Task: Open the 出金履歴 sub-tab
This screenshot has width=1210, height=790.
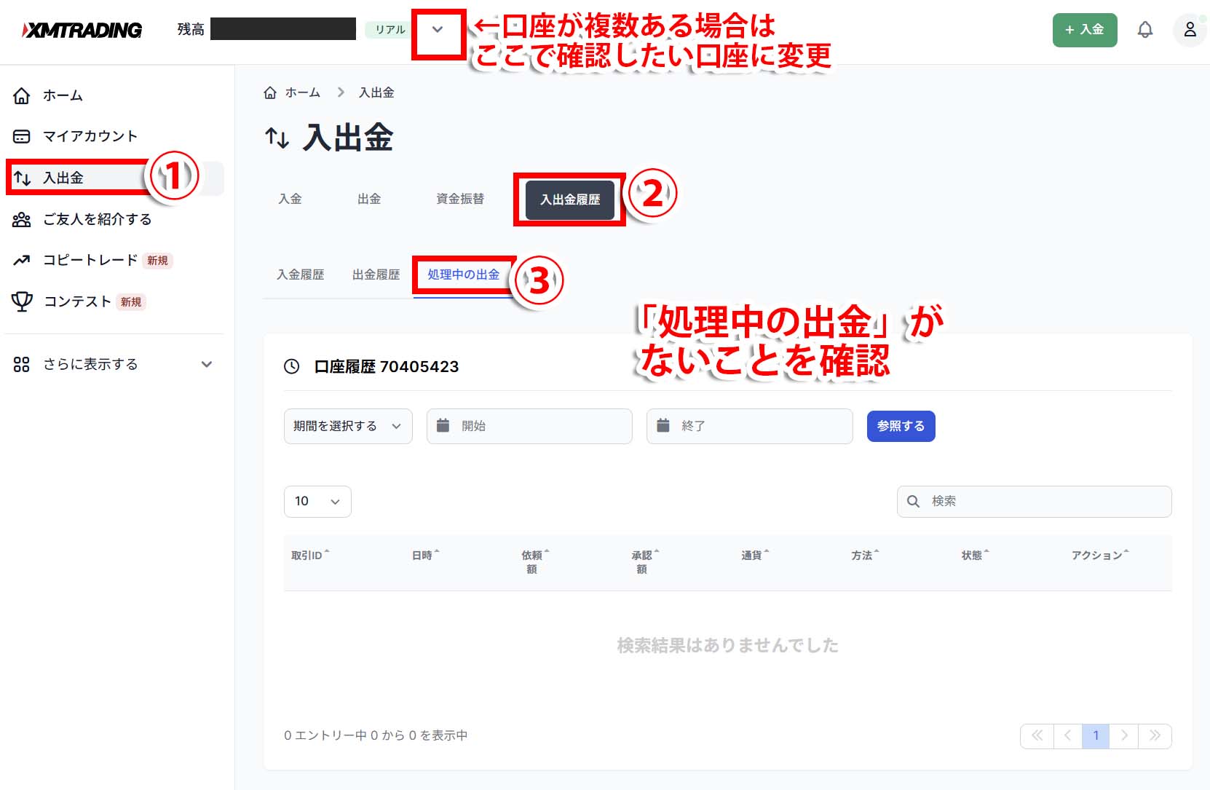Action: 376,274
